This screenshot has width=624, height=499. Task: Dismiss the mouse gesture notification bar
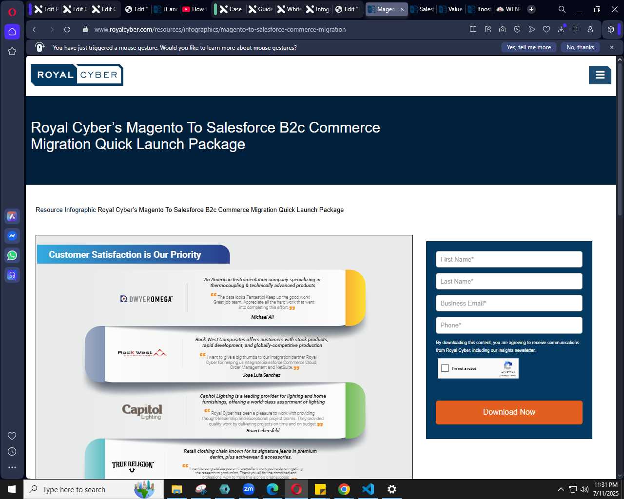point(612,47)
